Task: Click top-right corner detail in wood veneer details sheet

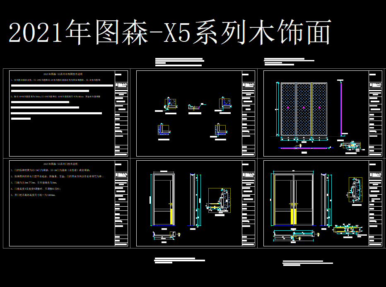Action: point(225,103)
